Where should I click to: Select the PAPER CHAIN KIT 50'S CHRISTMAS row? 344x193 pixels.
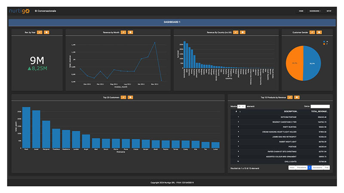coord(280,152)
